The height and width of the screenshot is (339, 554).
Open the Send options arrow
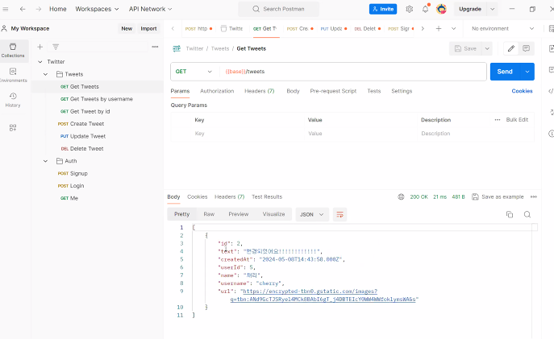[x=527, y=72]
